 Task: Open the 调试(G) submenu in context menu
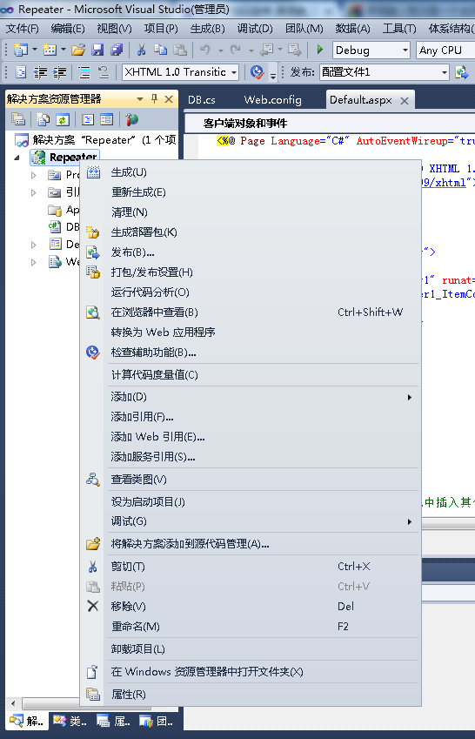[251, 521]
